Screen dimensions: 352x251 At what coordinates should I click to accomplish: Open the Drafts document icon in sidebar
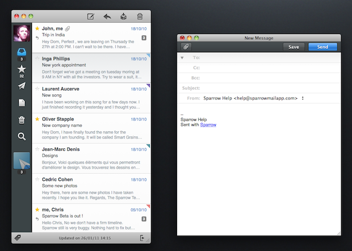coord(22,103)
